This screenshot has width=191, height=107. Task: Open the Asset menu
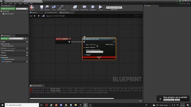pyautogui.click(x=10, y=4)
